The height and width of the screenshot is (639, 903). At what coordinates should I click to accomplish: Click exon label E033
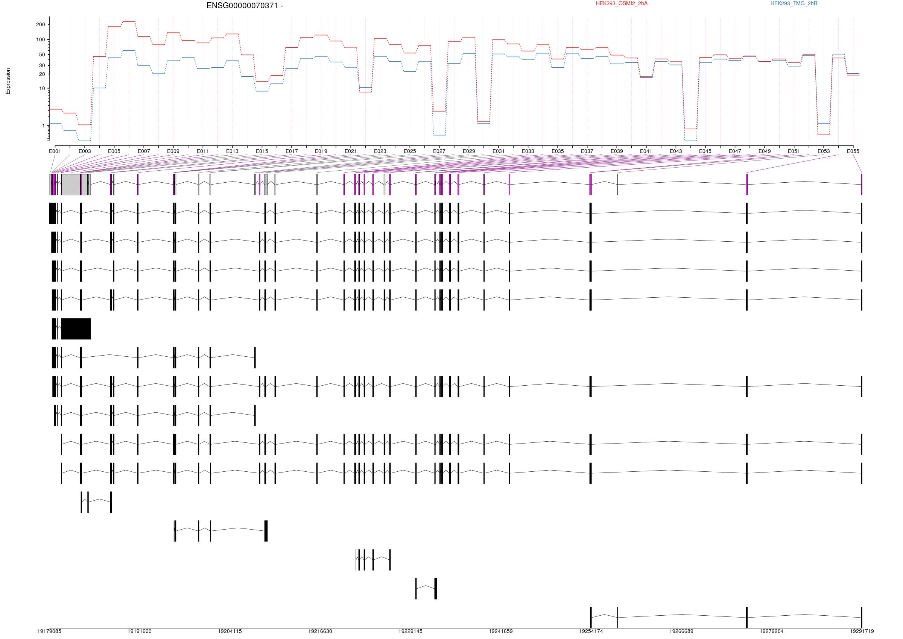click(x=528, y=151)
